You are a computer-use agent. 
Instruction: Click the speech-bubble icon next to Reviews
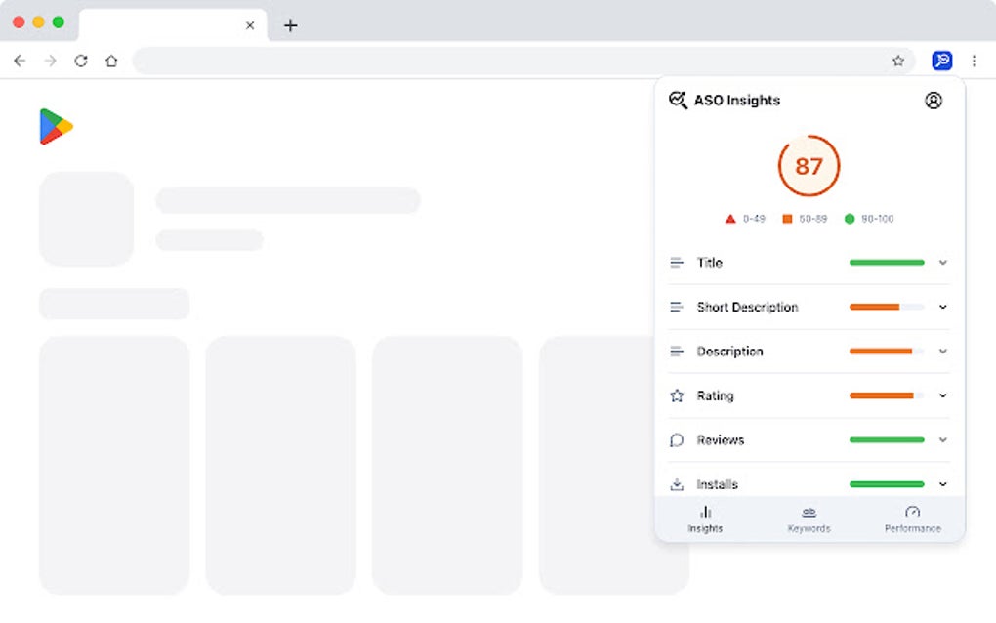[676, 440]
